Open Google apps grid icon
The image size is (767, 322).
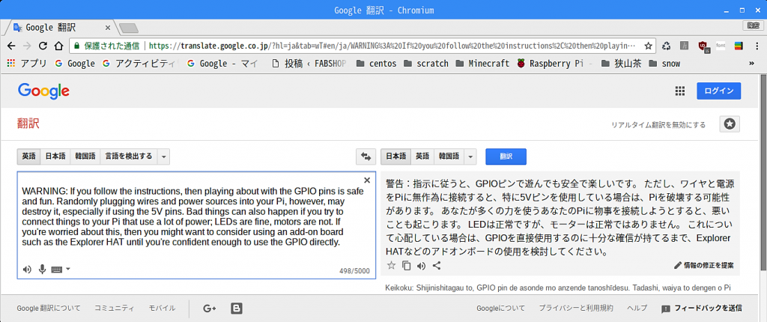point(679,91)
